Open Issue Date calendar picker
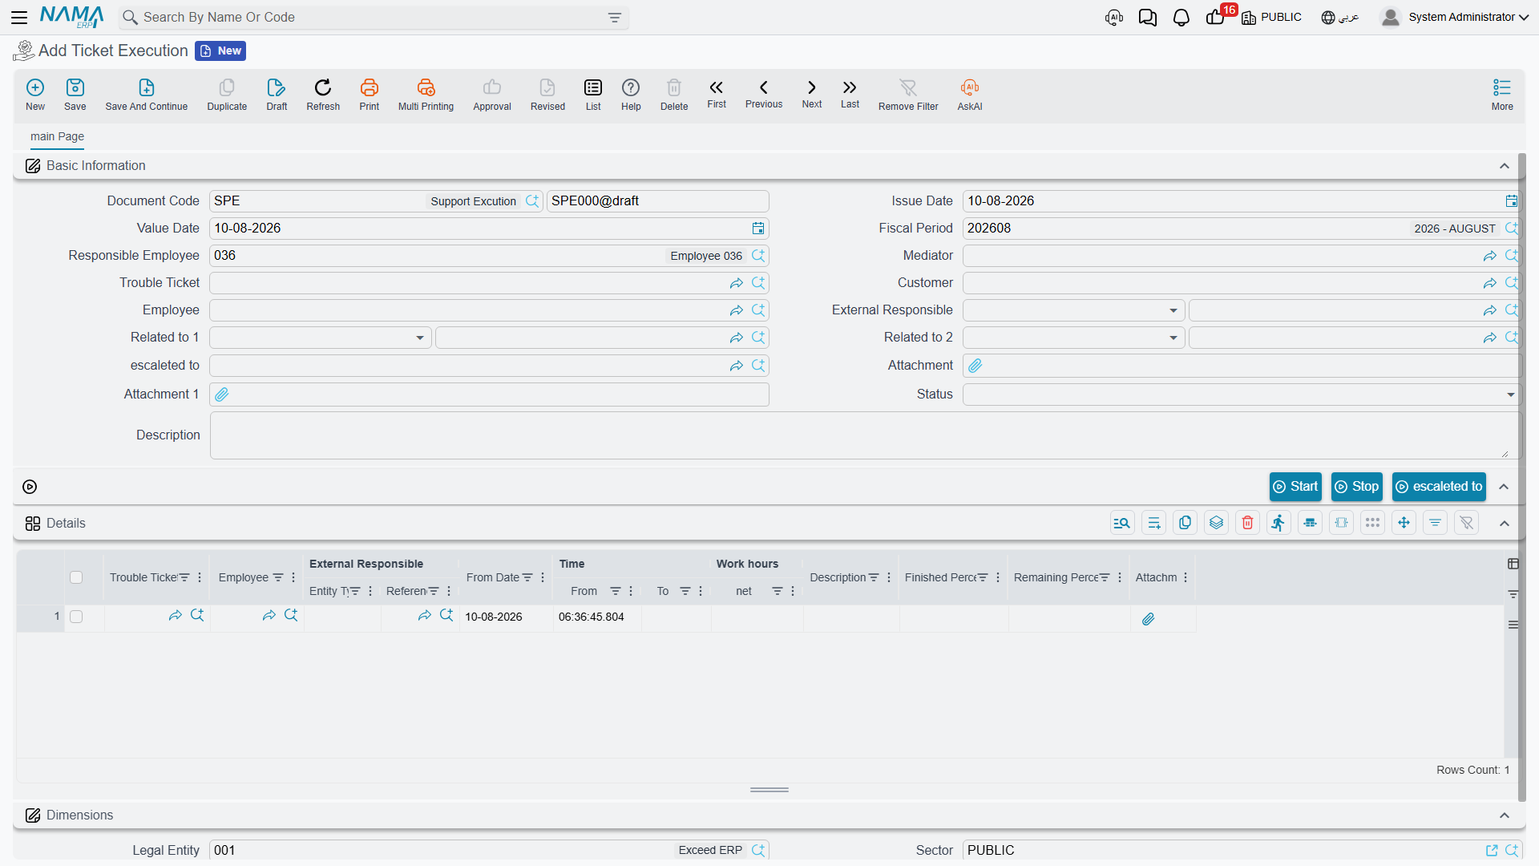 tap(1511, 201)
